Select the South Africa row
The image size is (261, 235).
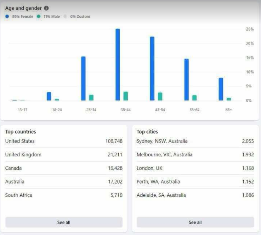click(64, 195)
